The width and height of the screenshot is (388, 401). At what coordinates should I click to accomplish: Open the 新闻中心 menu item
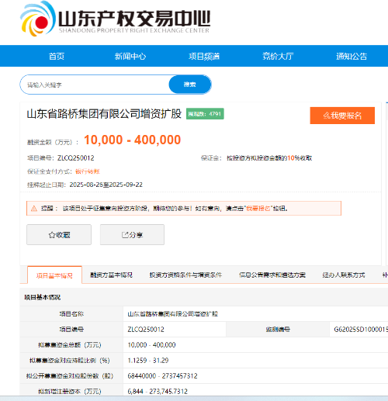[x=130, y=56]
